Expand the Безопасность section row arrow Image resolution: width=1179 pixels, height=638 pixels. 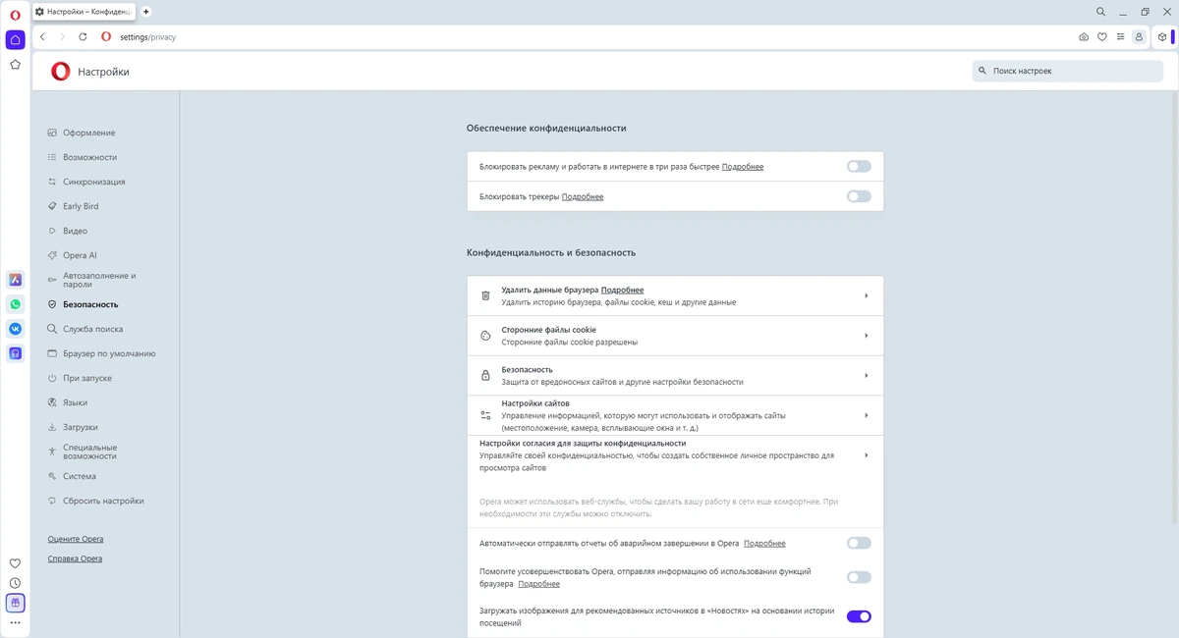click(x=866, y=375)
